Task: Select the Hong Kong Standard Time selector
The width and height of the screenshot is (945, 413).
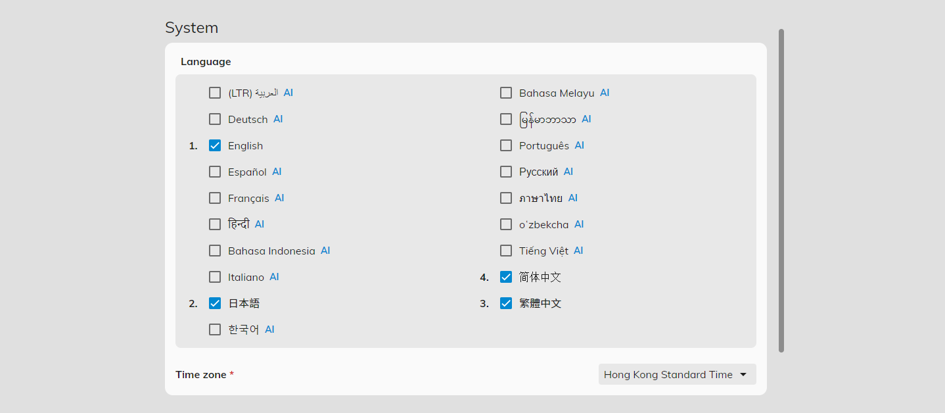Action: pyautogui.click(x=677, y=374)
